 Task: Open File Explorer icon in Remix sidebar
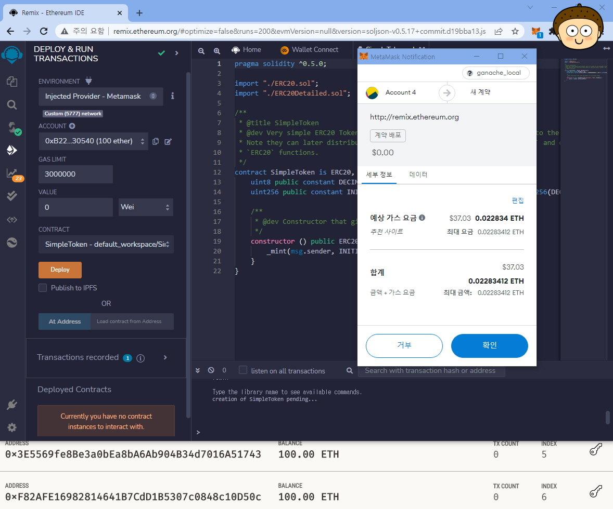click(12, 81)
